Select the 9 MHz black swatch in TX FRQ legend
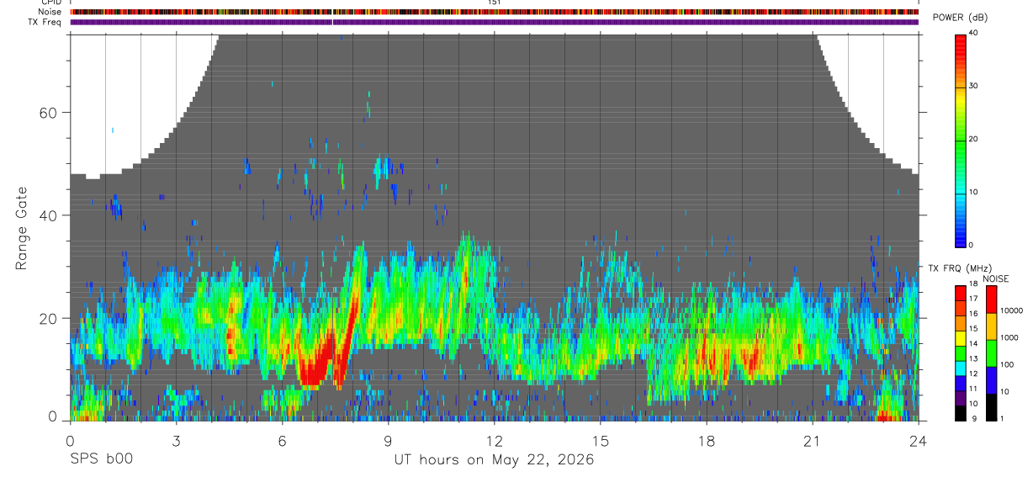1033x477 pixels. point(961,413)
